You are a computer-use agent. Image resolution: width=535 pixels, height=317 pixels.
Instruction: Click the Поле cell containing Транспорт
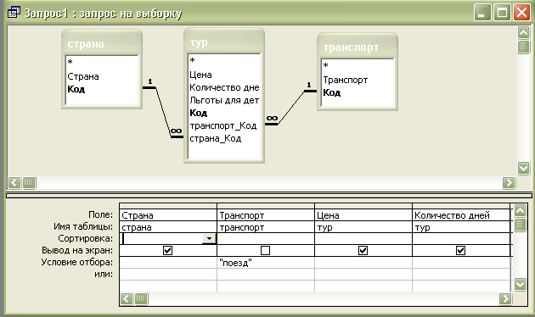266,215
